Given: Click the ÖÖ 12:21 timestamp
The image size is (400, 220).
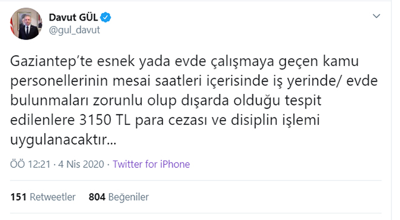Looking at the screenshot, I should (30, 164).
